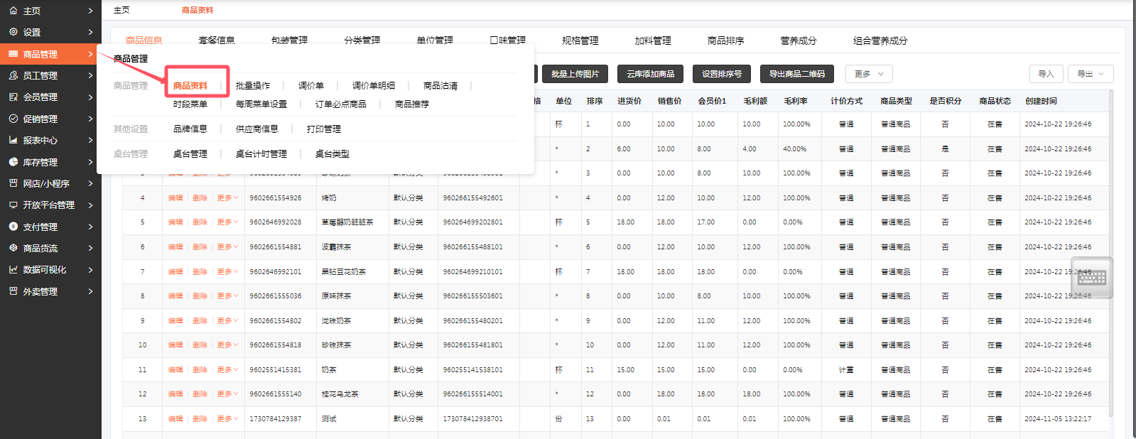Click the data visualization sidebar icon

13,269
